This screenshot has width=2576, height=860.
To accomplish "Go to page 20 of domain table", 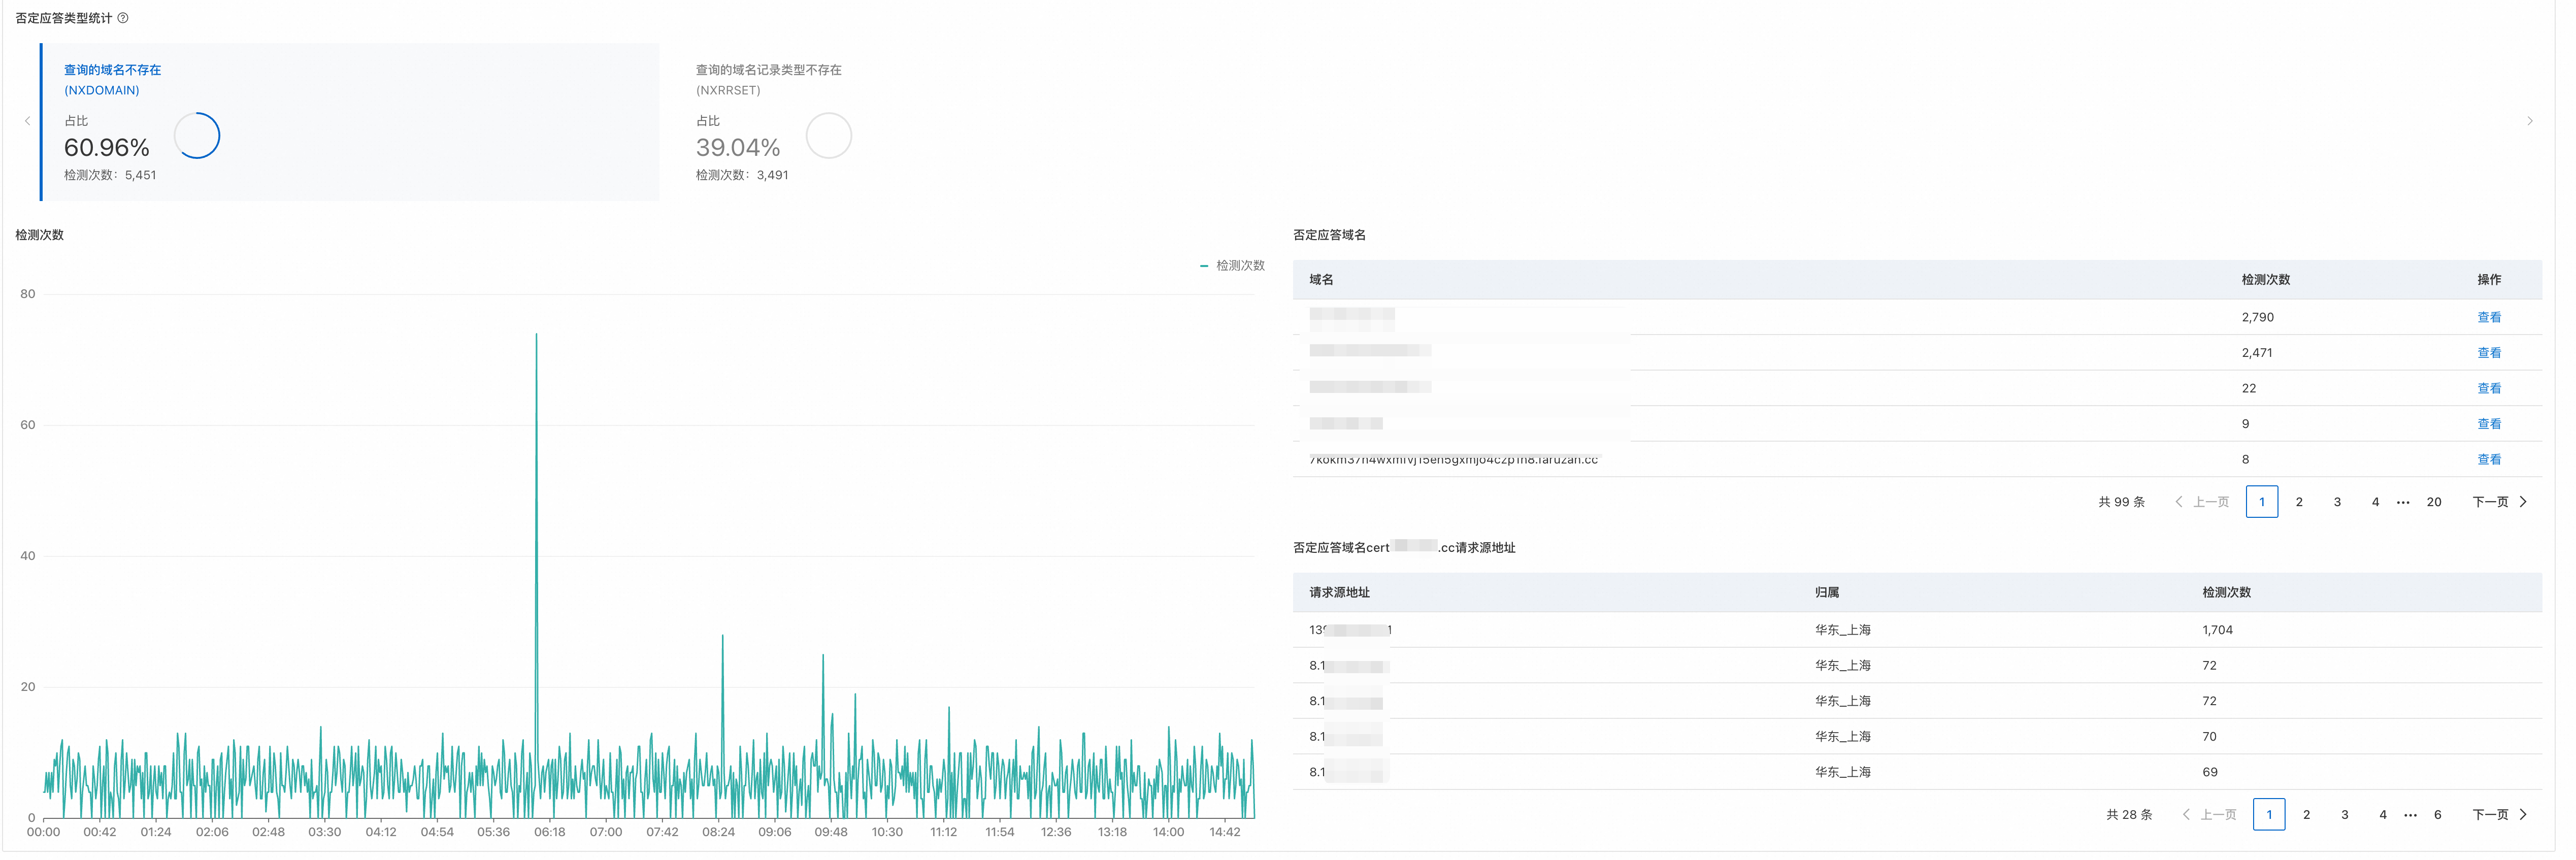I will [x=2433, y=502].
